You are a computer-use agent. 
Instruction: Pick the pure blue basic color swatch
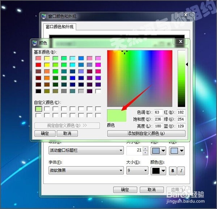[73, 78]
